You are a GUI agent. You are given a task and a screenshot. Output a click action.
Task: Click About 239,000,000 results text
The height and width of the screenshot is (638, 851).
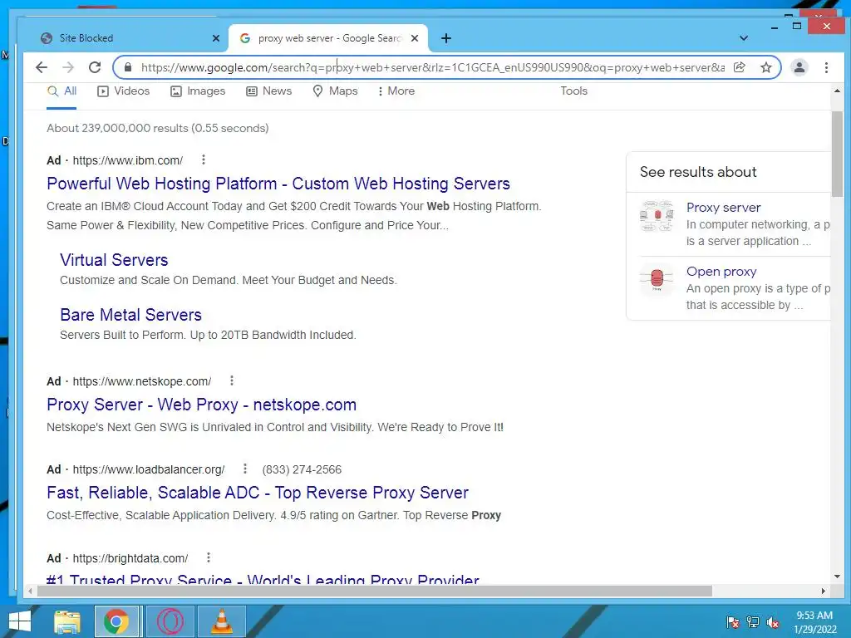pyautogui.click(x=157, y=128)
